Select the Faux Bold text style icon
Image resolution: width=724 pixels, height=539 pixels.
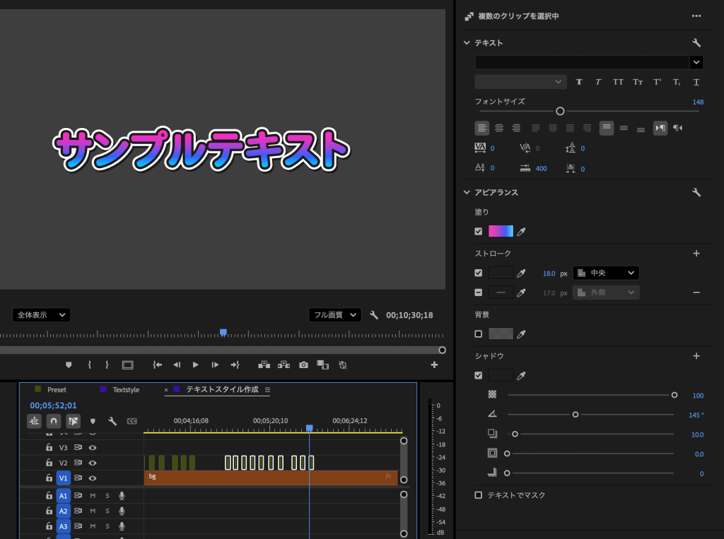tap(579, 82)
